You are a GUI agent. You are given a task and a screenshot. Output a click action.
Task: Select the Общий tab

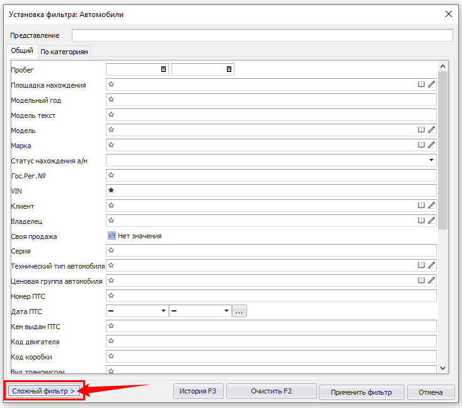22,51
